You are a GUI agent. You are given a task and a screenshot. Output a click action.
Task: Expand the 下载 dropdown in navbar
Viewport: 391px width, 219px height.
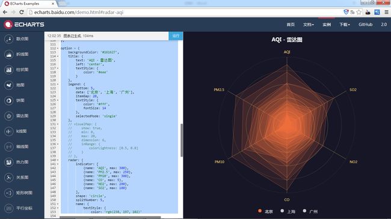[x=344, y=25]
